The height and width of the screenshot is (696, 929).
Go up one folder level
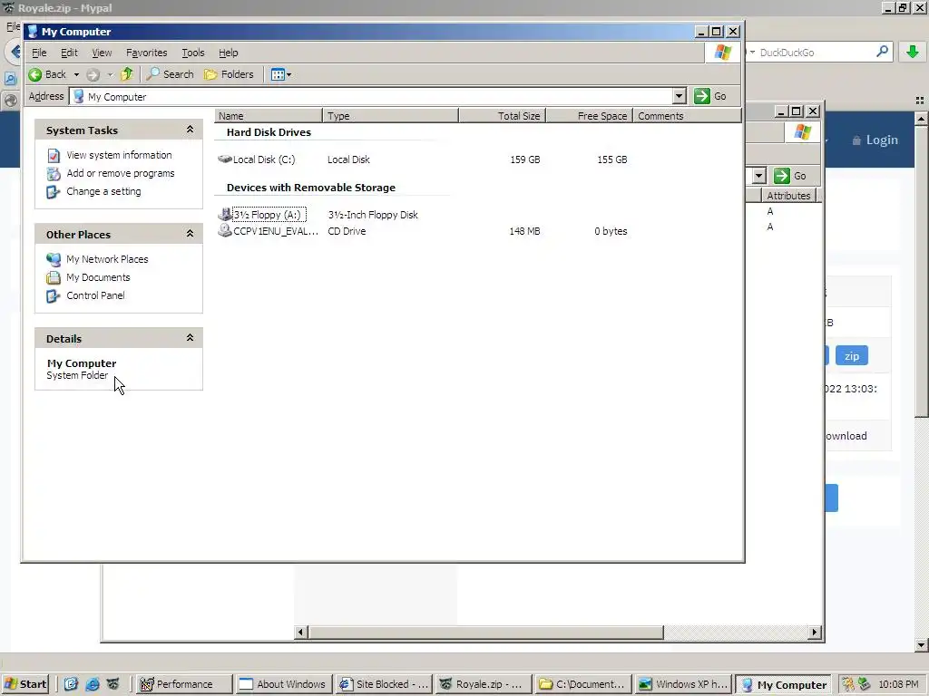click(x=127, y=74)
